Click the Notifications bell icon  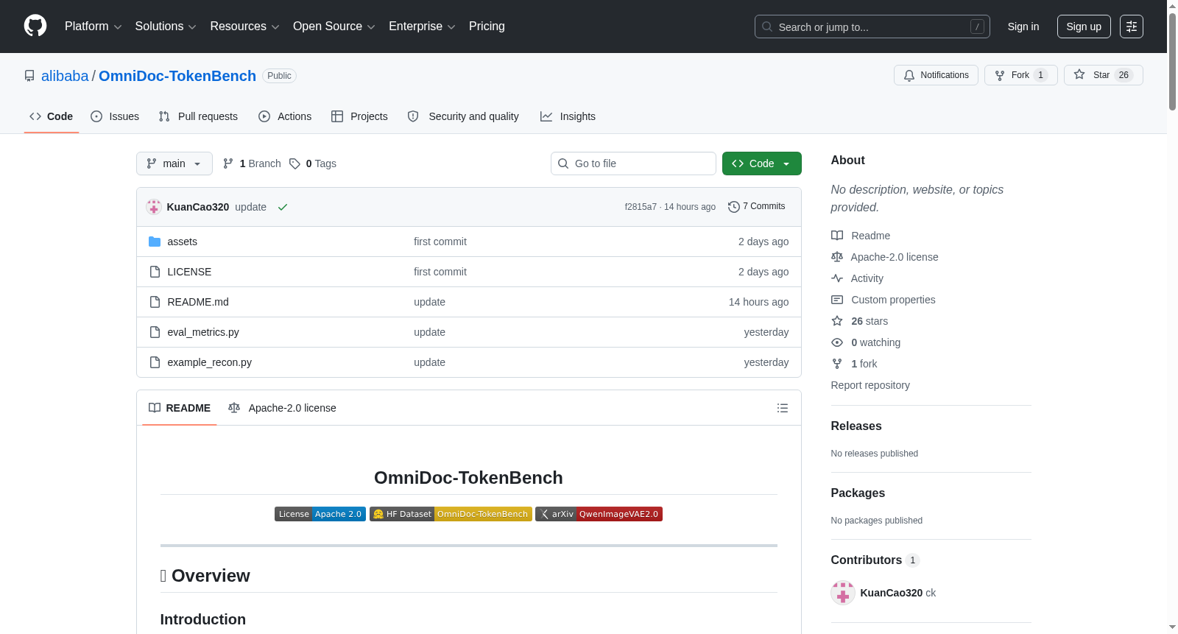909,75
